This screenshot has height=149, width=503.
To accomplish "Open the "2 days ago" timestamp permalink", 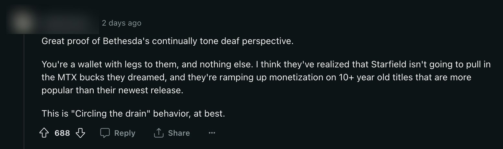I will [122, 23].
